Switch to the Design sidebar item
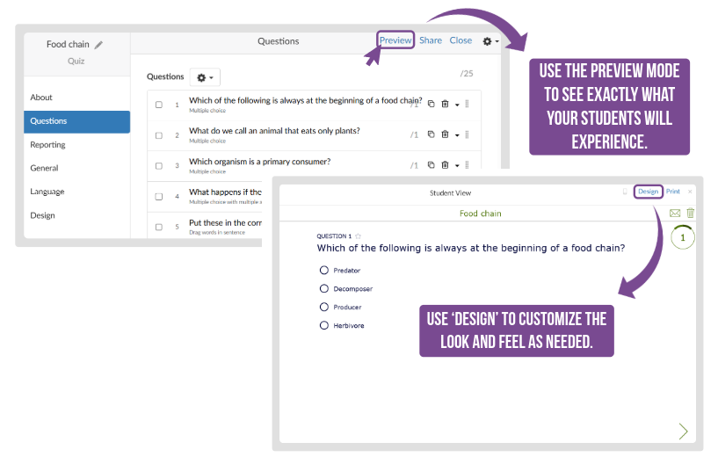The width and height of the screenshot is (718, 464). [x=42, y=215]
